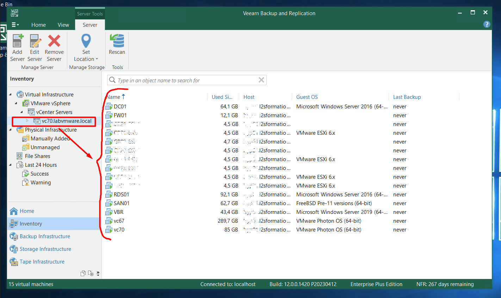The image size is (501, 298).
Task: Expand the vc70.labvmware.local node
Action: click(x=27, y=121)
